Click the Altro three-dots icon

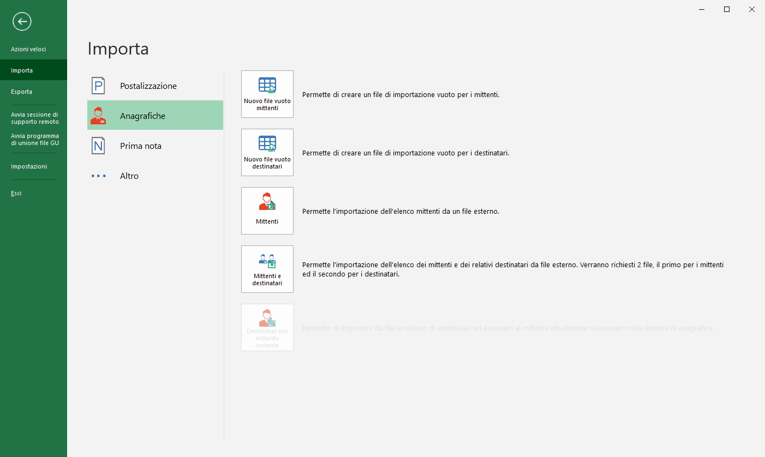point(98,176)
